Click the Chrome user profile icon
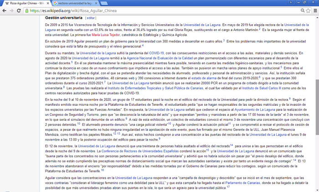 coord(291,2)
